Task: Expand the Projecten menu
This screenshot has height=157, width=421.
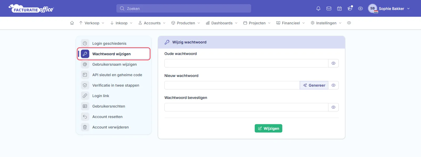Action: [257, 23]
